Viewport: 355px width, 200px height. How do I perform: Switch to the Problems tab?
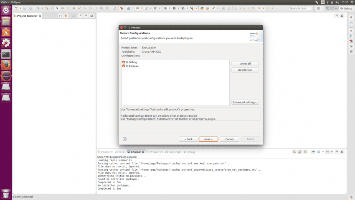[106, 152]
